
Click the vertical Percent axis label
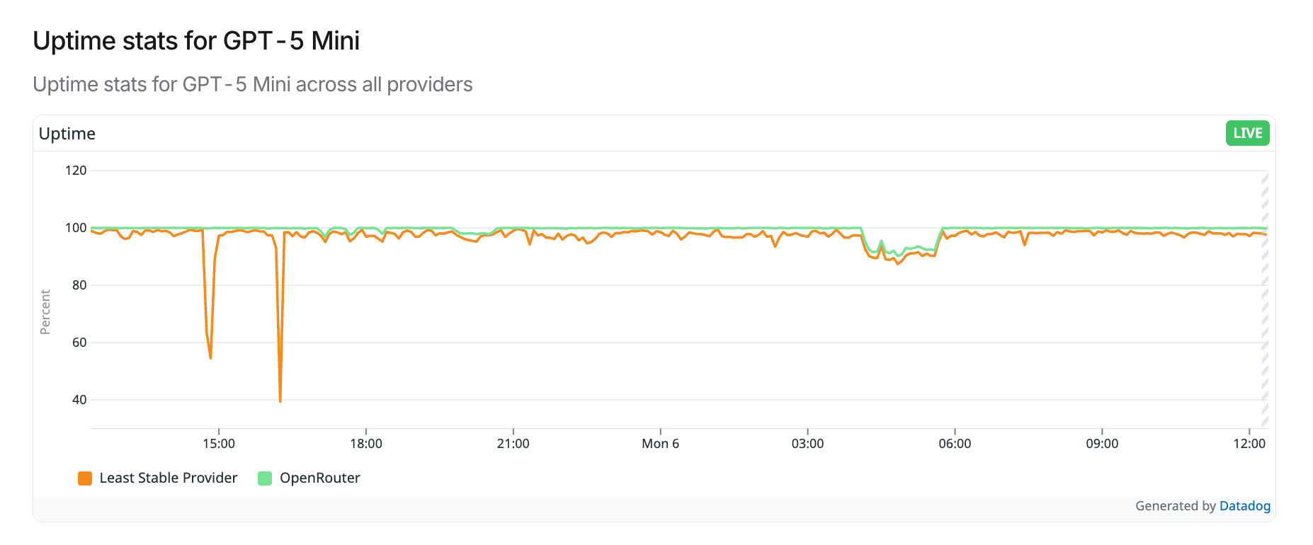pos(45,311)
